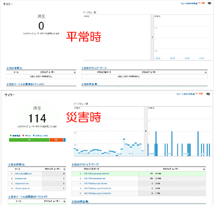Click the 0 active users count
This screenshot has width=214, height=205.
(41, 26)
